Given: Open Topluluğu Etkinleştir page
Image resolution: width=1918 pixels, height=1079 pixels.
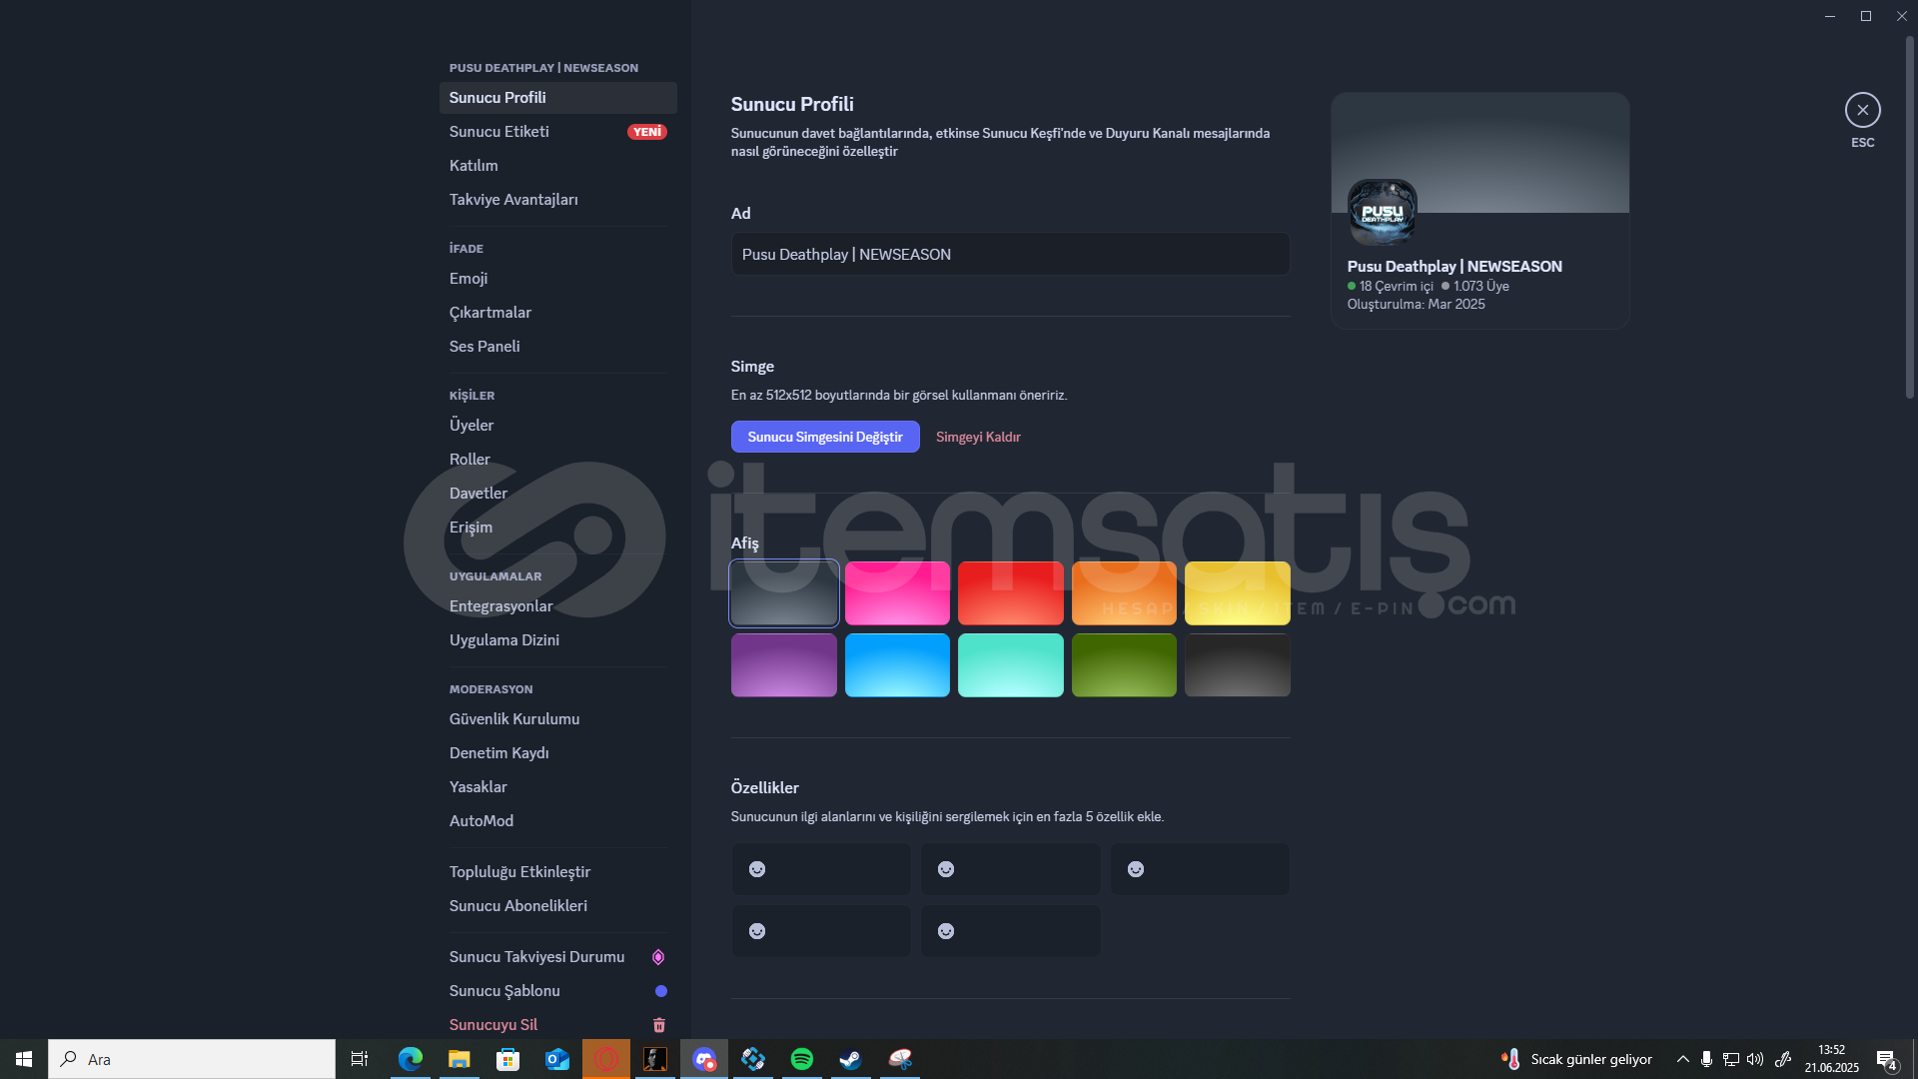Looking at the screenshot, I should click(557, 872).
